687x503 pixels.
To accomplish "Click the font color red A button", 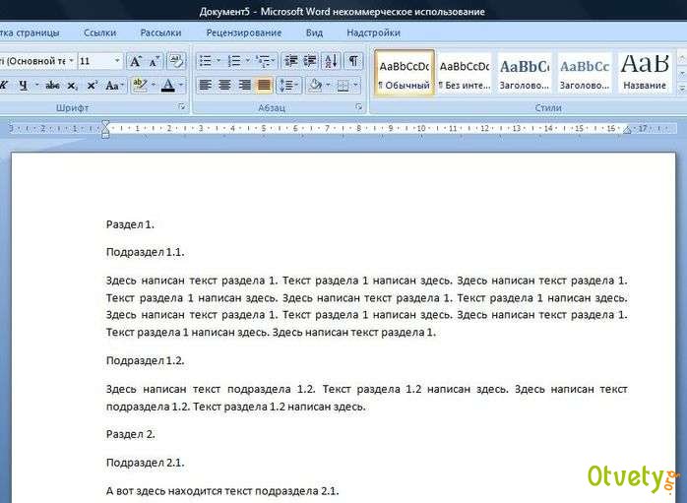I will [168, 86].
